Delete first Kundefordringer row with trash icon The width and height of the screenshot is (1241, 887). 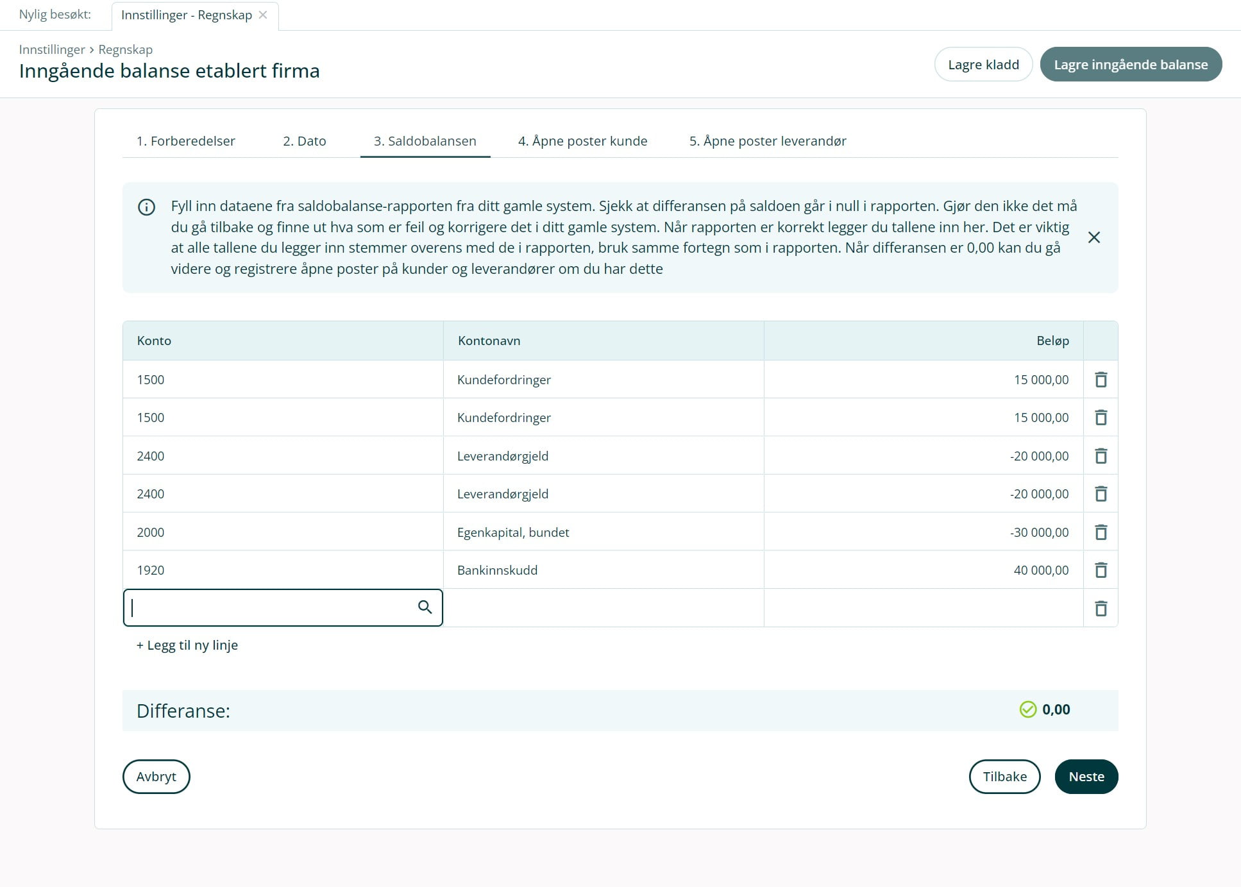pyautogui.click(x=1101, y=380)
